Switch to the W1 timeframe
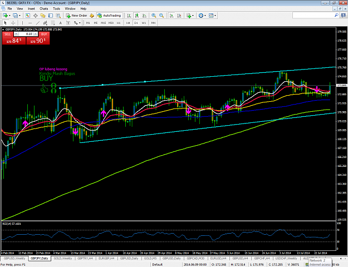 point(144,23)
